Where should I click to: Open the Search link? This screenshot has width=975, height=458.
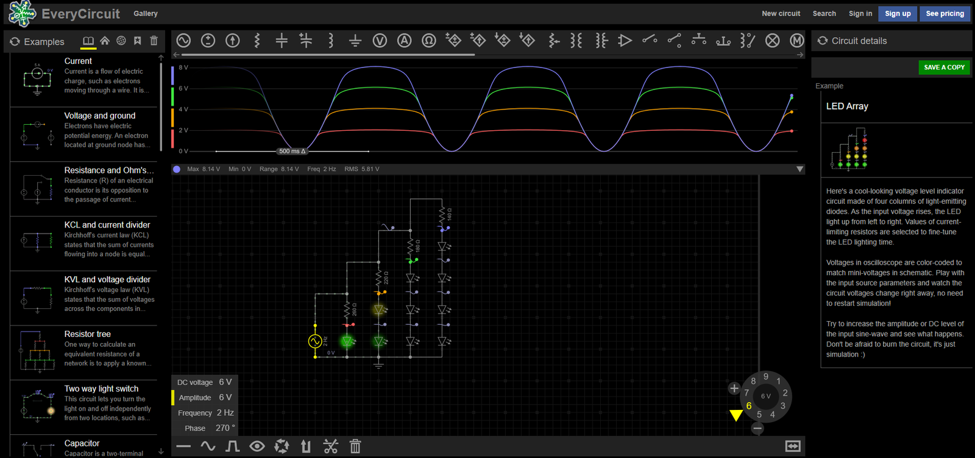824,13
